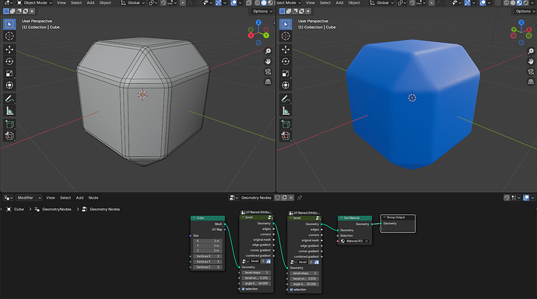Viewport: 537px width, 299px height.
Task: Toggle overlays in left viewport header
Action: click(x=233, y=3)
